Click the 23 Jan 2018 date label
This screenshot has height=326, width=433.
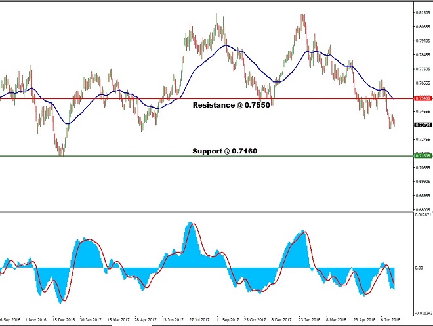[x=309, y=320]
